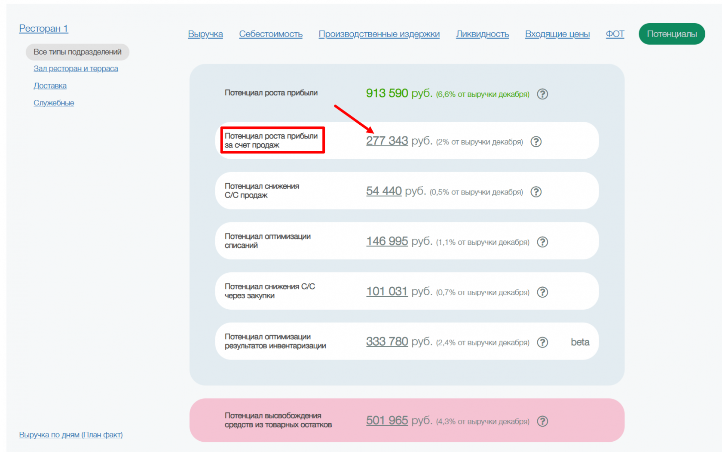
Task: Click help icon in pink товарных остатков row
Action: [x=542, y=421]
